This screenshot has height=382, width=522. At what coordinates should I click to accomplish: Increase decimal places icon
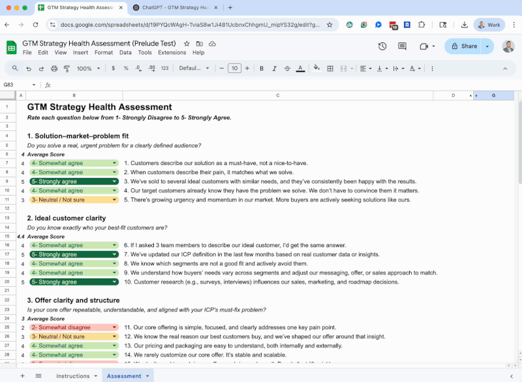tap(151, 68)
